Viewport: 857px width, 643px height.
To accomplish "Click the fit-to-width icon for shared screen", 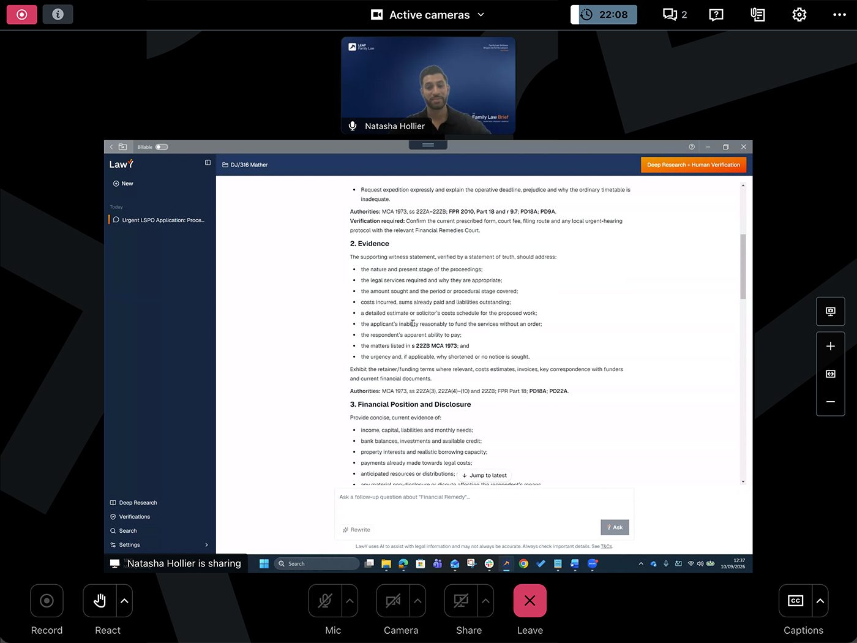I will 831,374.
